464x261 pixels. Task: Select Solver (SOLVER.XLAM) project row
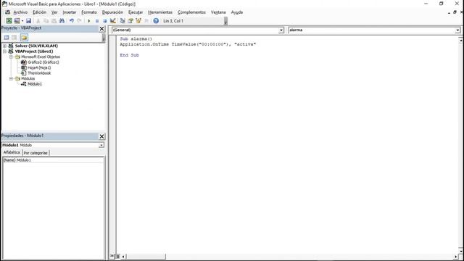click(36, 46)
